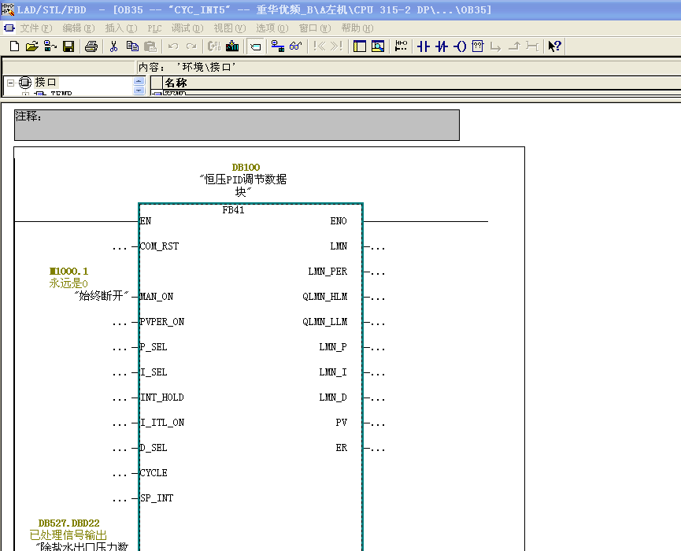Screen dimensions: 681x551
Task: Click the context help arrow icon
Action: pyautogui.click(x=554, y=46)
